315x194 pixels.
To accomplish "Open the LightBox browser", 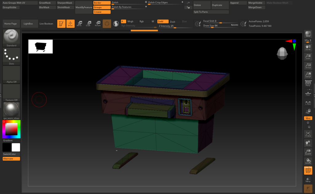I will [x=30, y=24].
